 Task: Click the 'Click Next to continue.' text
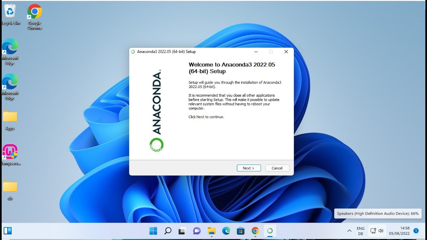206,117
